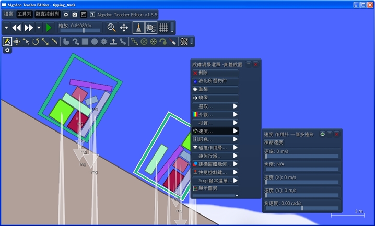
Task: Expand the 外觀 (Appearance) submenu
Action: click(x=215, y=114)
